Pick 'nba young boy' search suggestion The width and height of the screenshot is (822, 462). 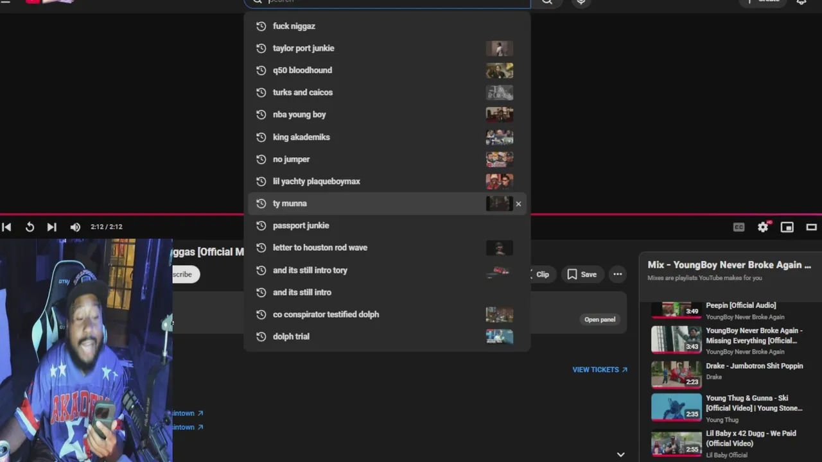point(387,114)
